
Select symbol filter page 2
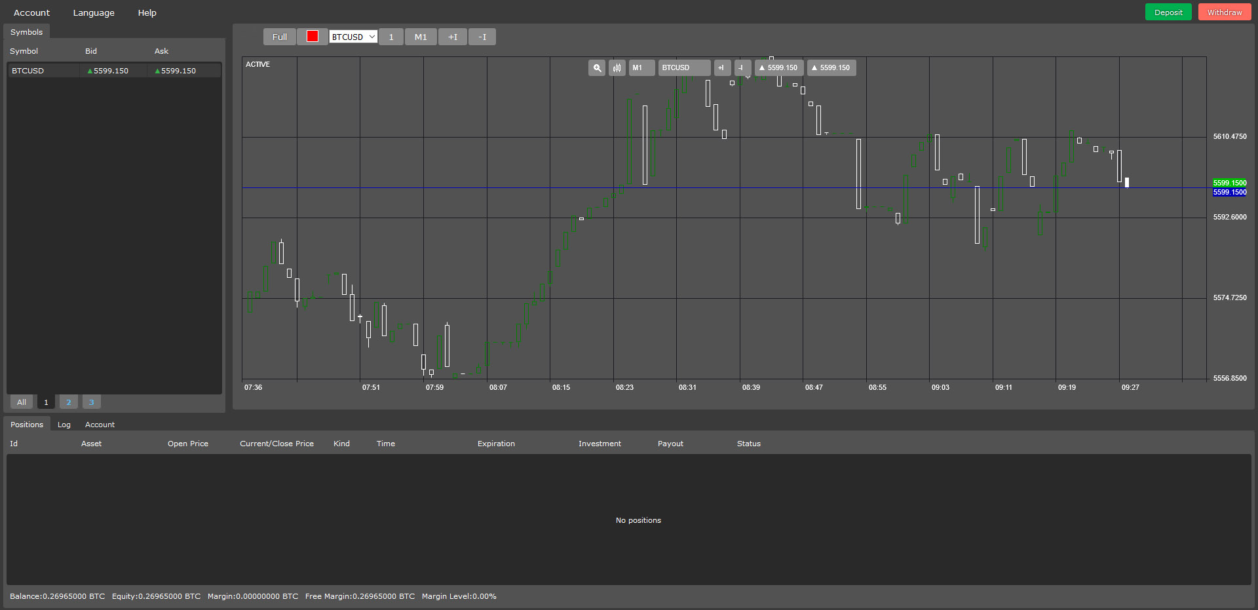[69, 402]
